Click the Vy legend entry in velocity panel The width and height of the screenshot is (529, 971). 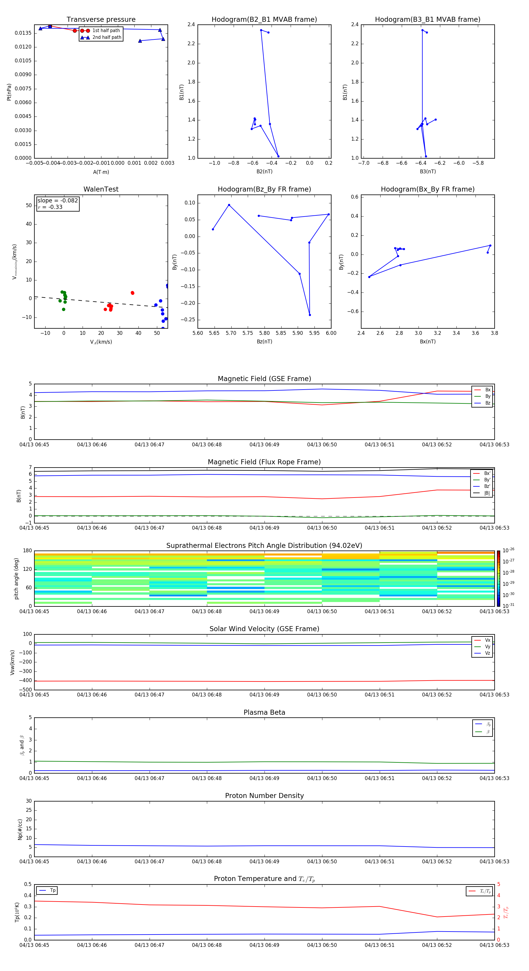pos(482,646)
